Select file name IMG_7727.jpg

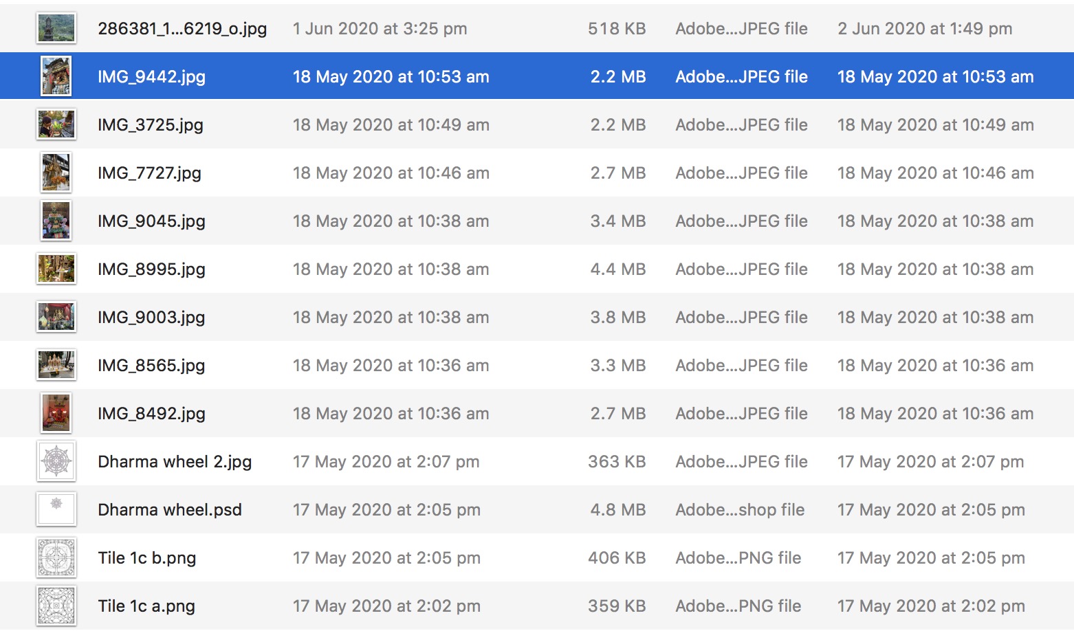click(x=149, y=173)
